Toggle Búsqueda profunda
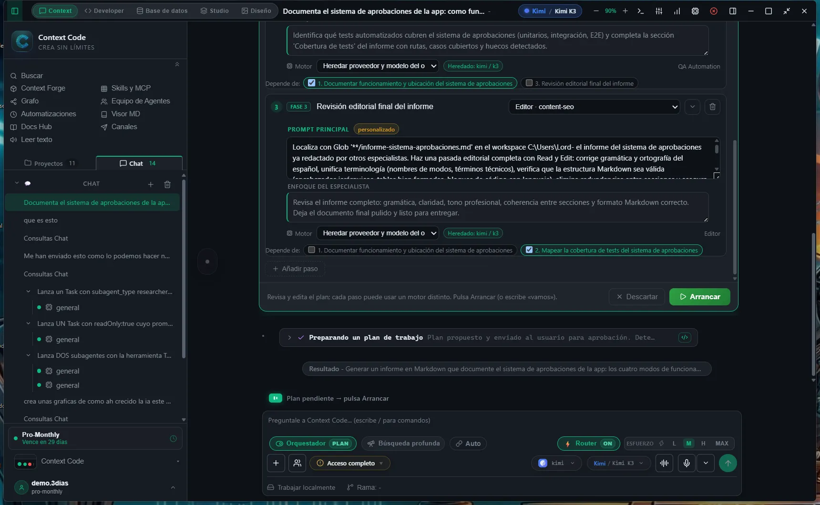This screenshot has width=820, height=505. pos(403,444)
